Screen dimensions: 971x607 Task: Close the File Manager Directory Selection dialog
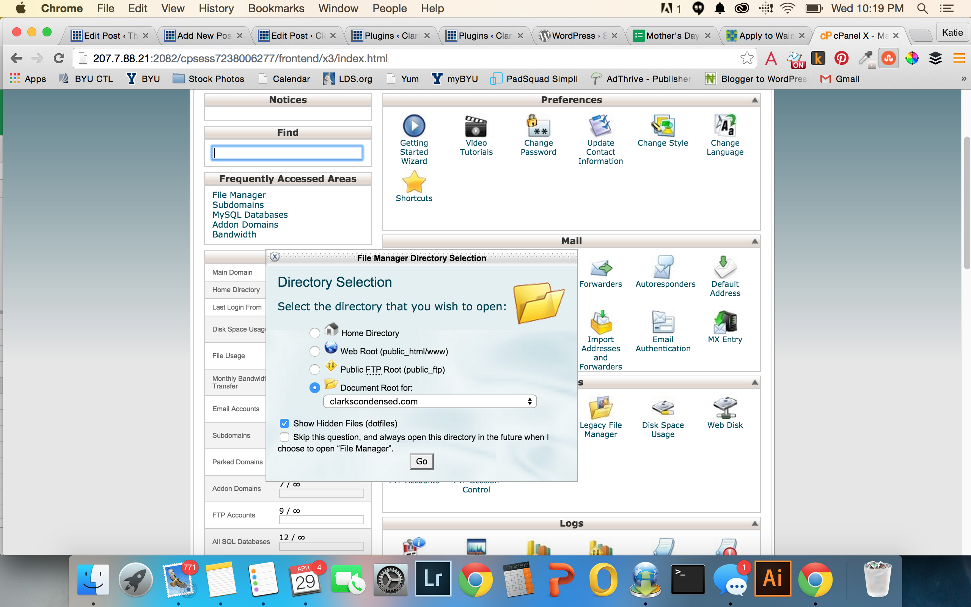tap(275, 257)
